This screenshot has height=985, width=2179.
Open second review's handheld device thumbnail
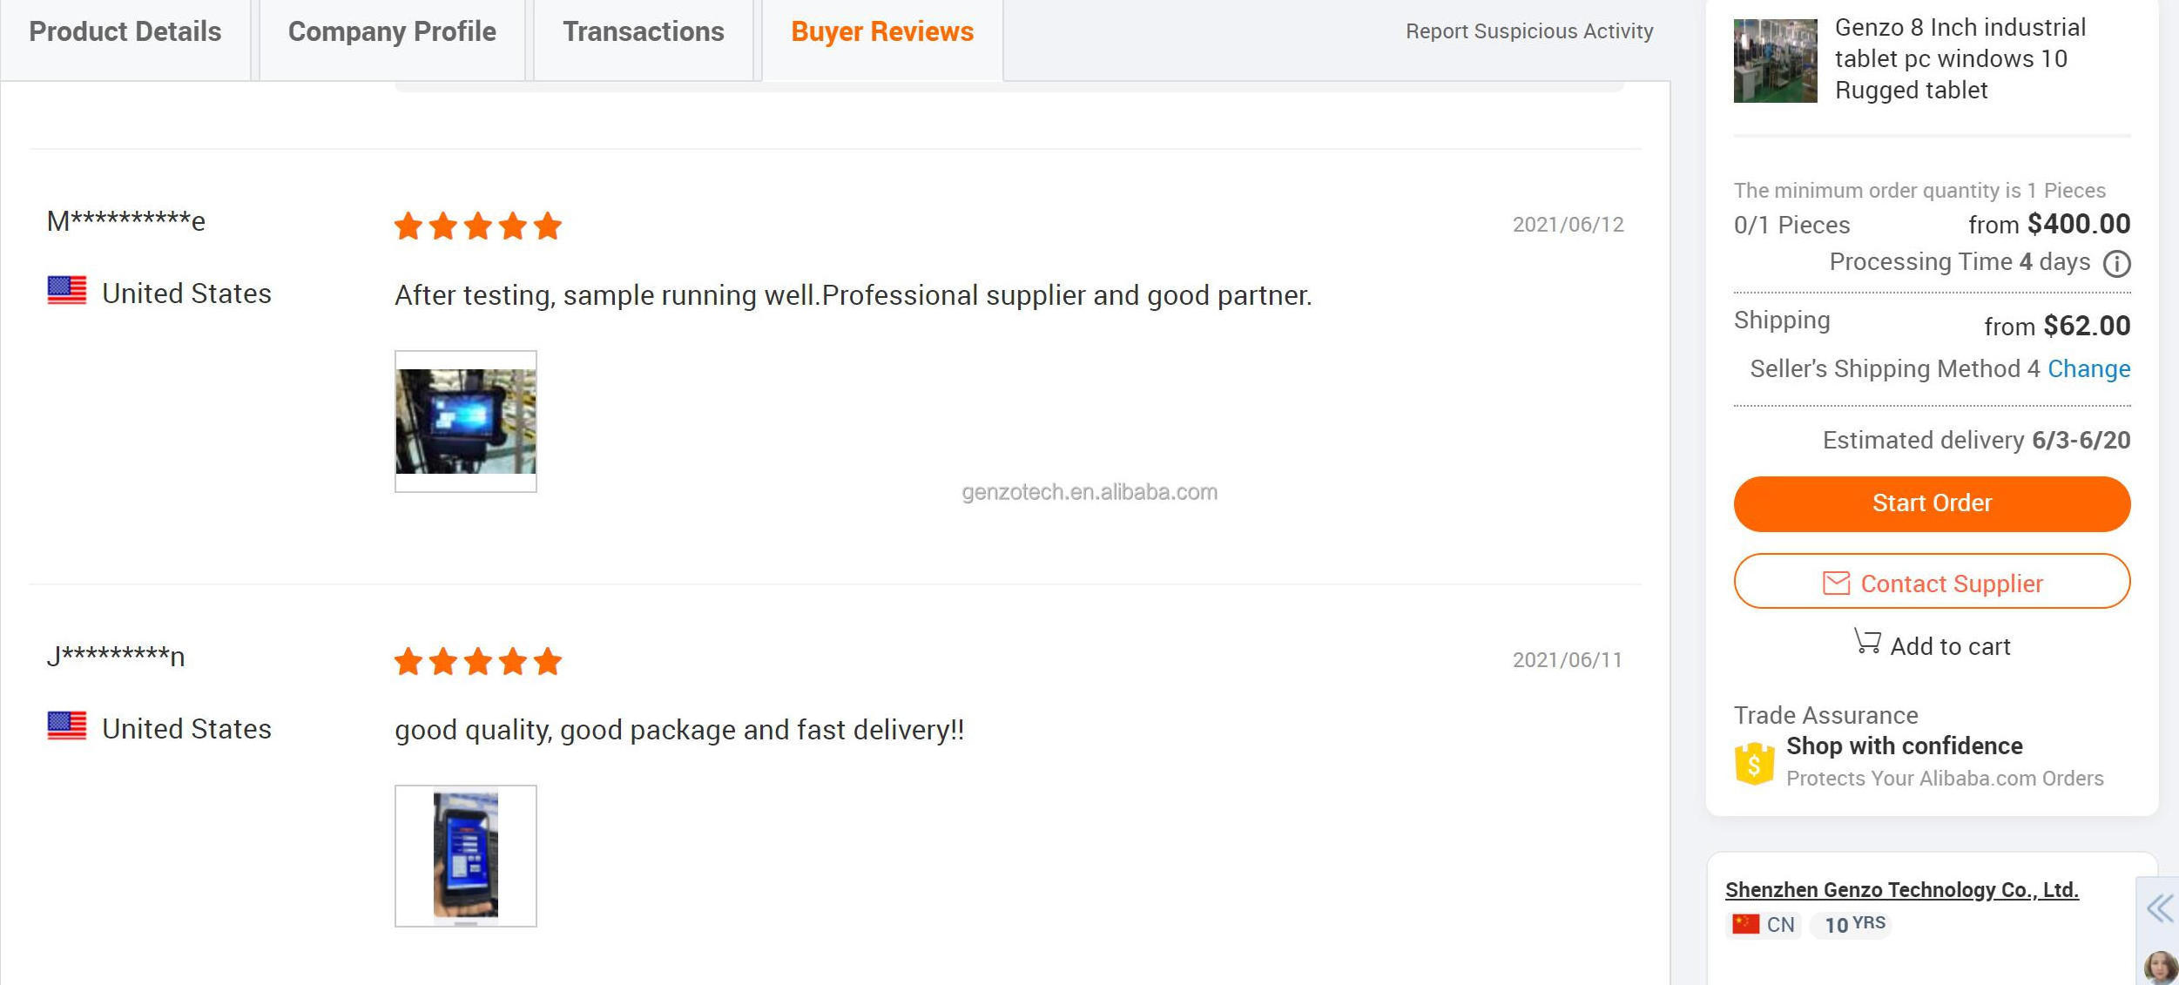tap(466, 855)
